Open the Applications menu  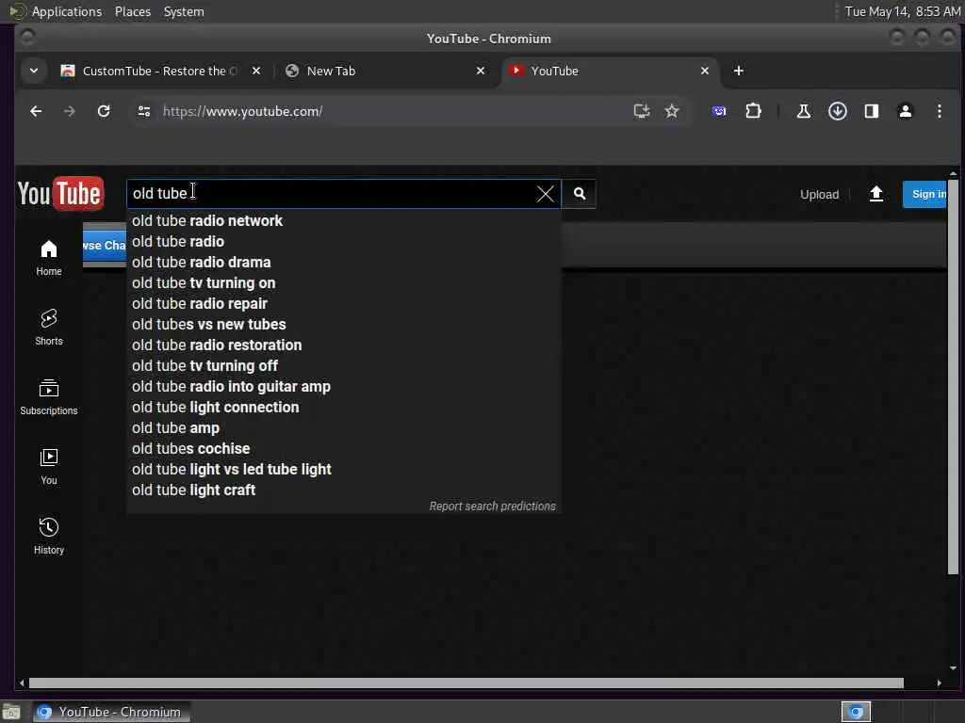67,11
